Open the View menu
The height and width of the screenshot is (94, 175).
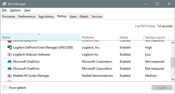pos(27,10)
